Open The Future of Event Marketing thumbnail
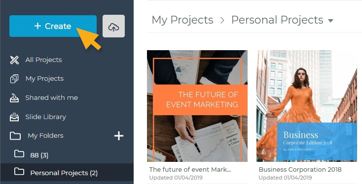Image resolution: width=362 pixels, height=184 pixels. tap(197, 106)
